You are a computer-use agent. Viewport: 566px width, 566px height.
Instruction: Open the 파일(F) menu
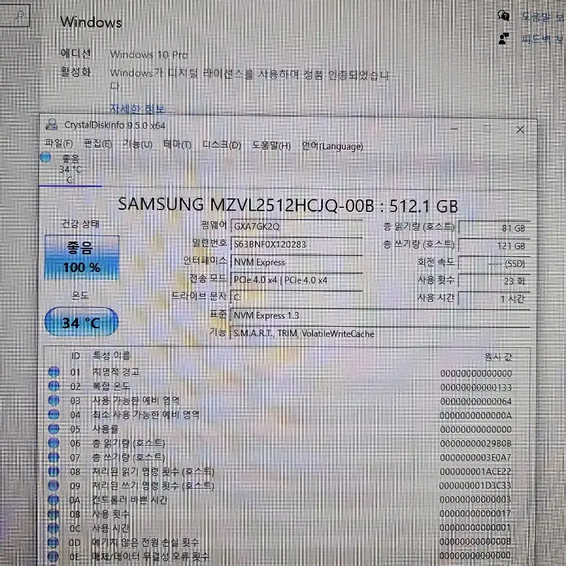pyautogui.click(x=58, y=143)
